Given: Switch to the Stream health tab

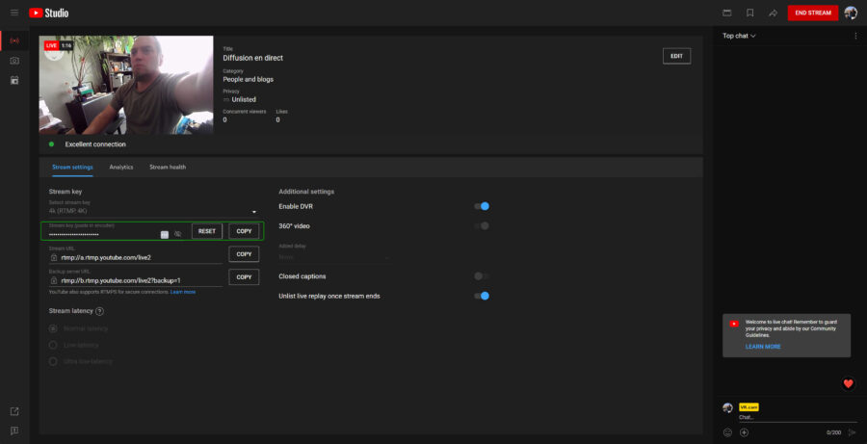Looking at the screenshot, I should point(168,167).
